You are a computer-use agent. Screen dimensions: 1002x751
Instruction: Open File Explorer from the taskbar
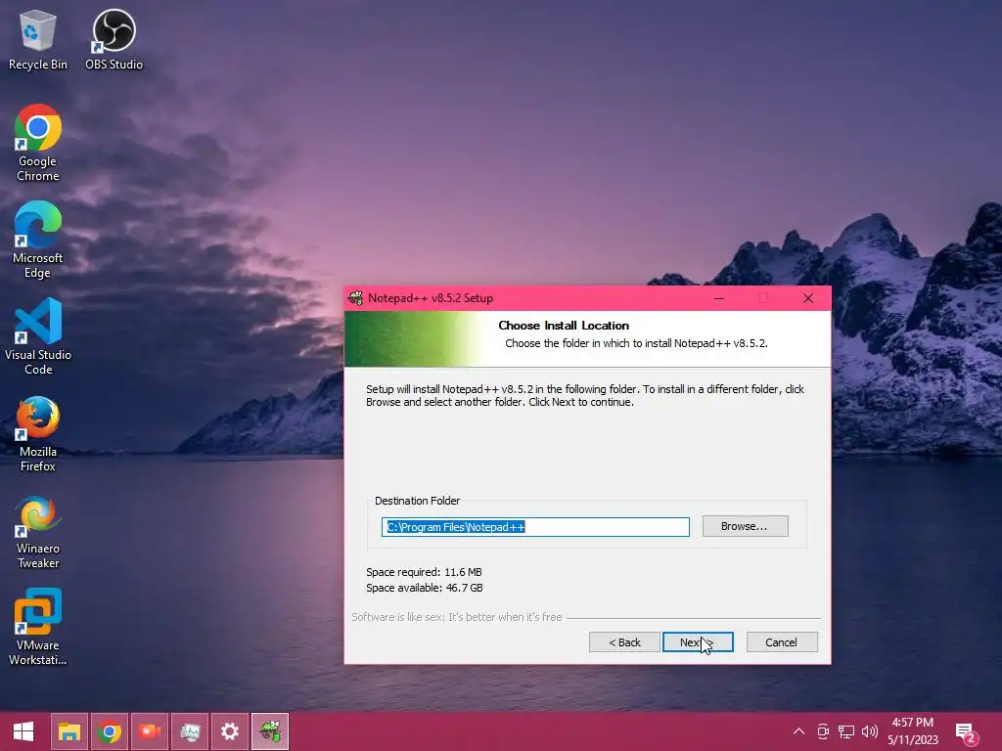[x=69, y=731]
